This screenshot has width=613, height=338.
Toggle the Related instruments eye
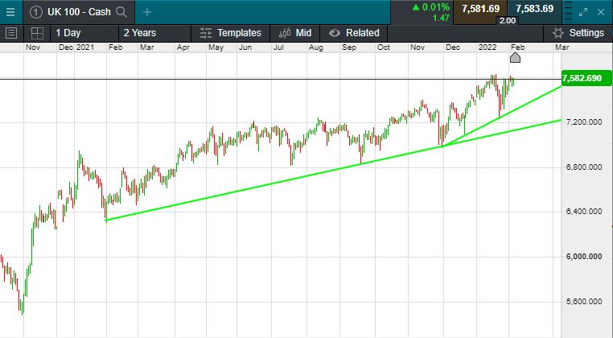[x=335, y=33]
